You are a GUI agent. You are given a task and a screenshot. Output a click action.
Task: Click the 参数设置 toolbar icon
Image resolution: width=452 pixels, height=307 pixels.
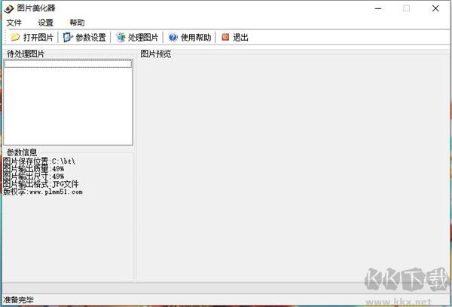[x=68, y=37]
